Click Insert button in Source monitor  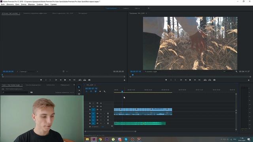coord(80,80)
